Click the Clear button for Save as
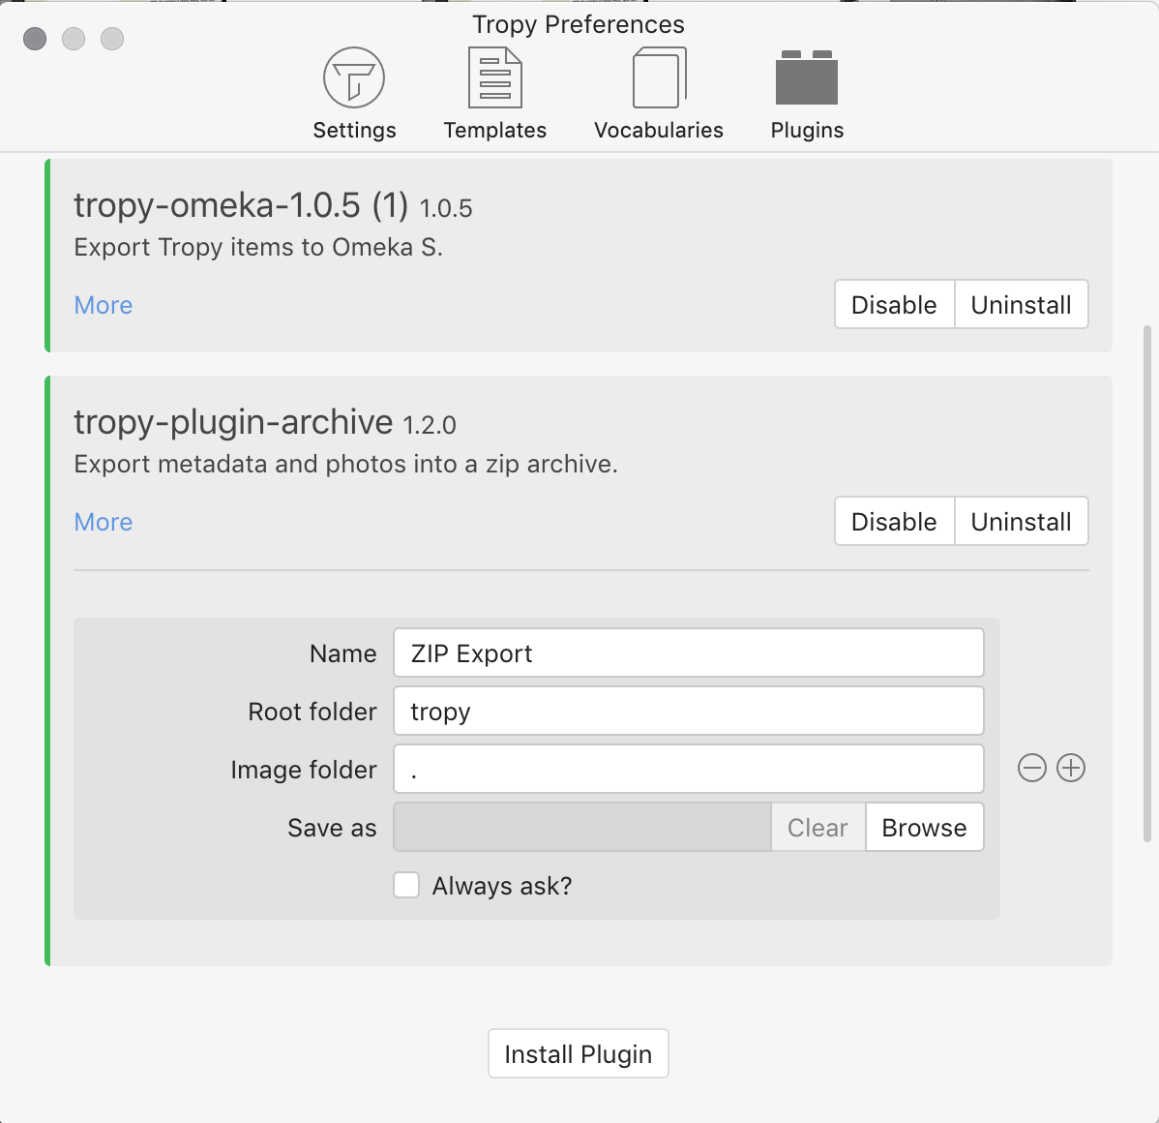This screenshot has width=1159, height=1123. (x=817, y=827)
